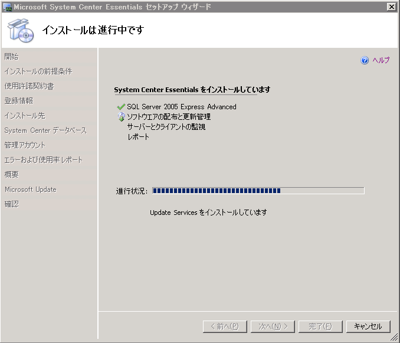
Task: Click the disabled 前へ(P) button
Action: click(x=225, y=326)
